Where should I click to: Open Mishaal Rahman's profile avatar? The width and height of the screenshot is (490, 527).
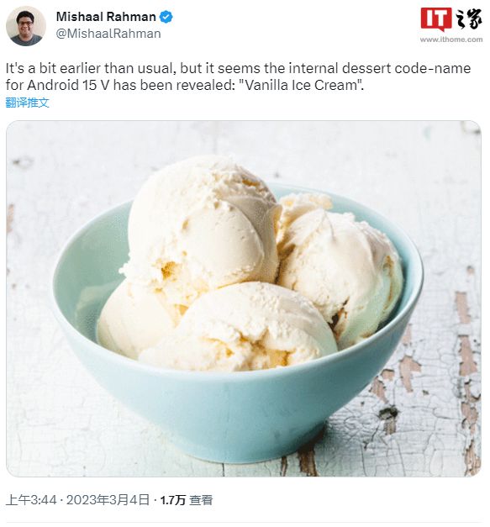26,26
